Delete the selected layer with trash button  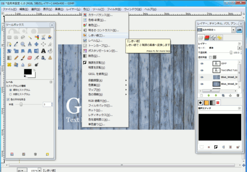point(238,95)
